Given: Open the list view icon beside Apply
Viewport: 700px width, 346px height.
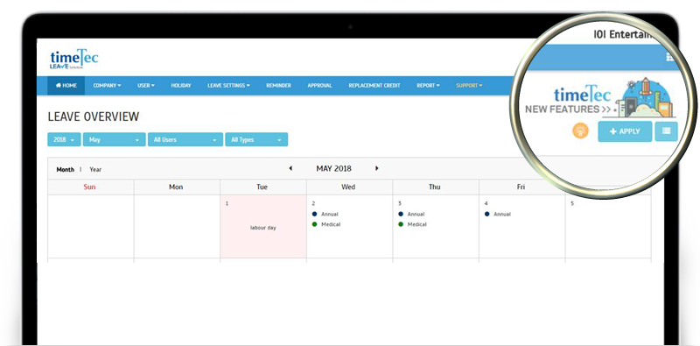Looking at the screenshot, I should (x=666, y=131).
